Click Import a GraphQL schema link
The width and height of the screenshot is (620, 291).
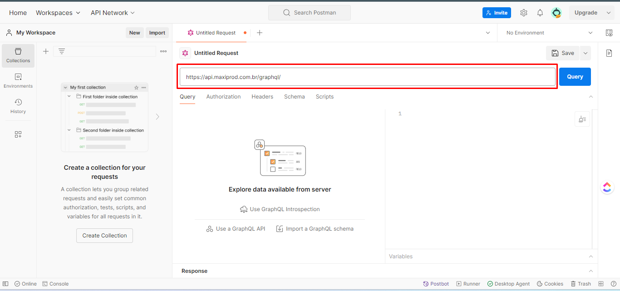[315, 229]
